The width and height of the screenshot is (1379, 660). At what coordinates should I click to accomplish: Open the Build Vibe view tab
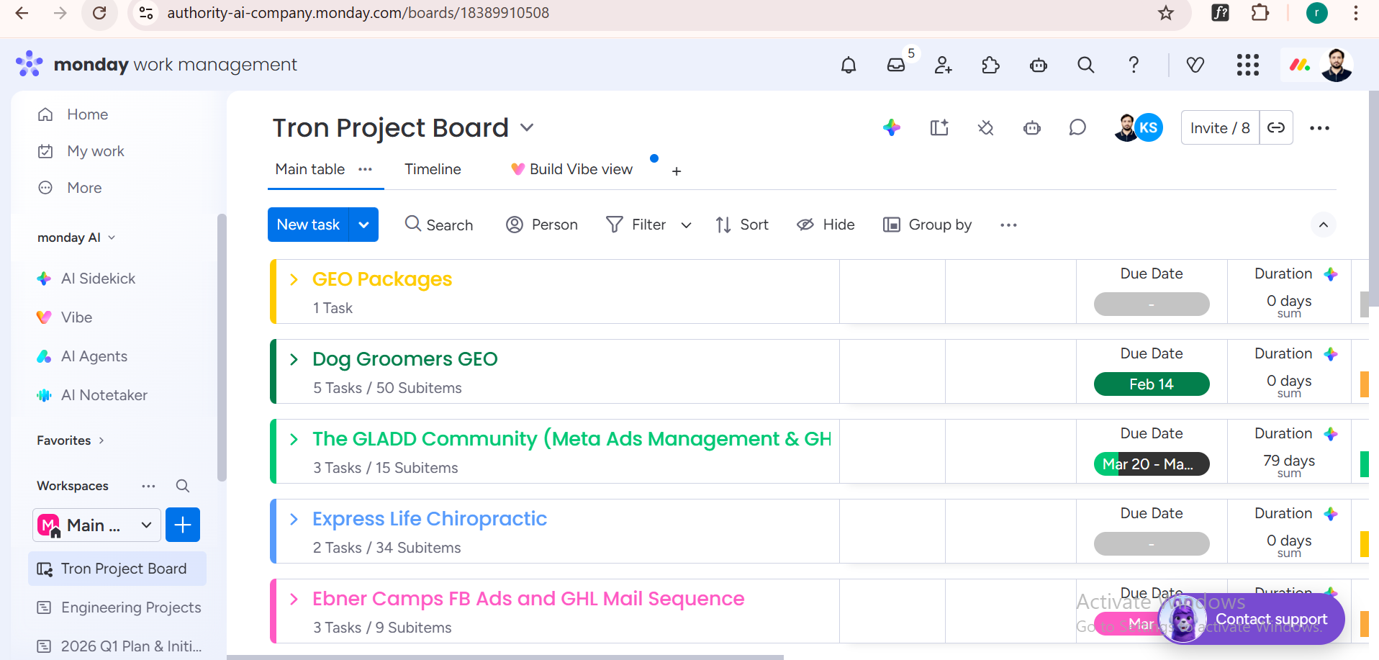(572, 169)
